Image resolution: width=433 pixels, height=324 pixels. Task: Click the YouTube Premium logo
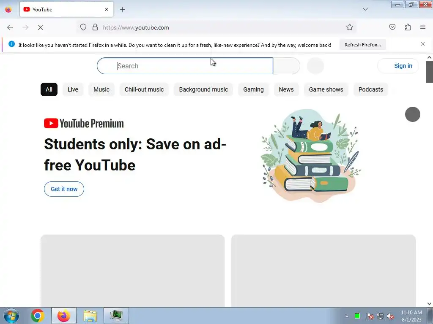(x=84, y=124)
